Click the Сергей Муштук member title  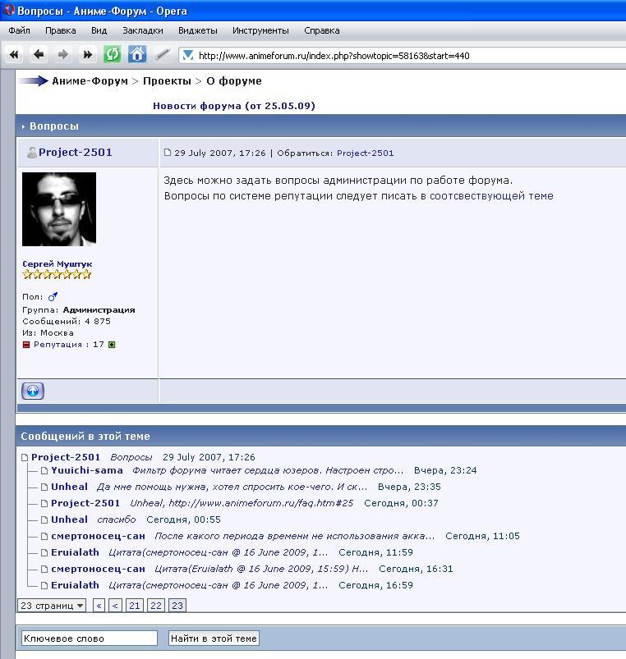click(x=58, y=264)
